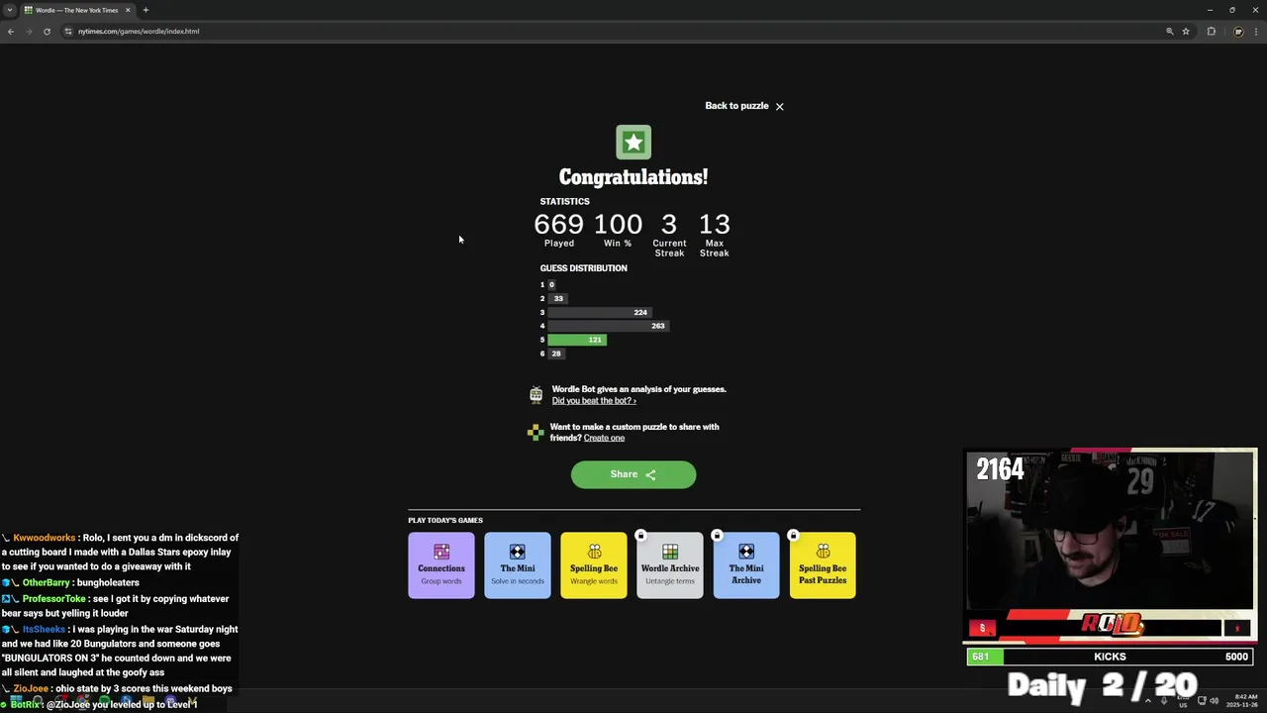Close the Wordle browser tab

pyautogui.click(x=128, y=10)
